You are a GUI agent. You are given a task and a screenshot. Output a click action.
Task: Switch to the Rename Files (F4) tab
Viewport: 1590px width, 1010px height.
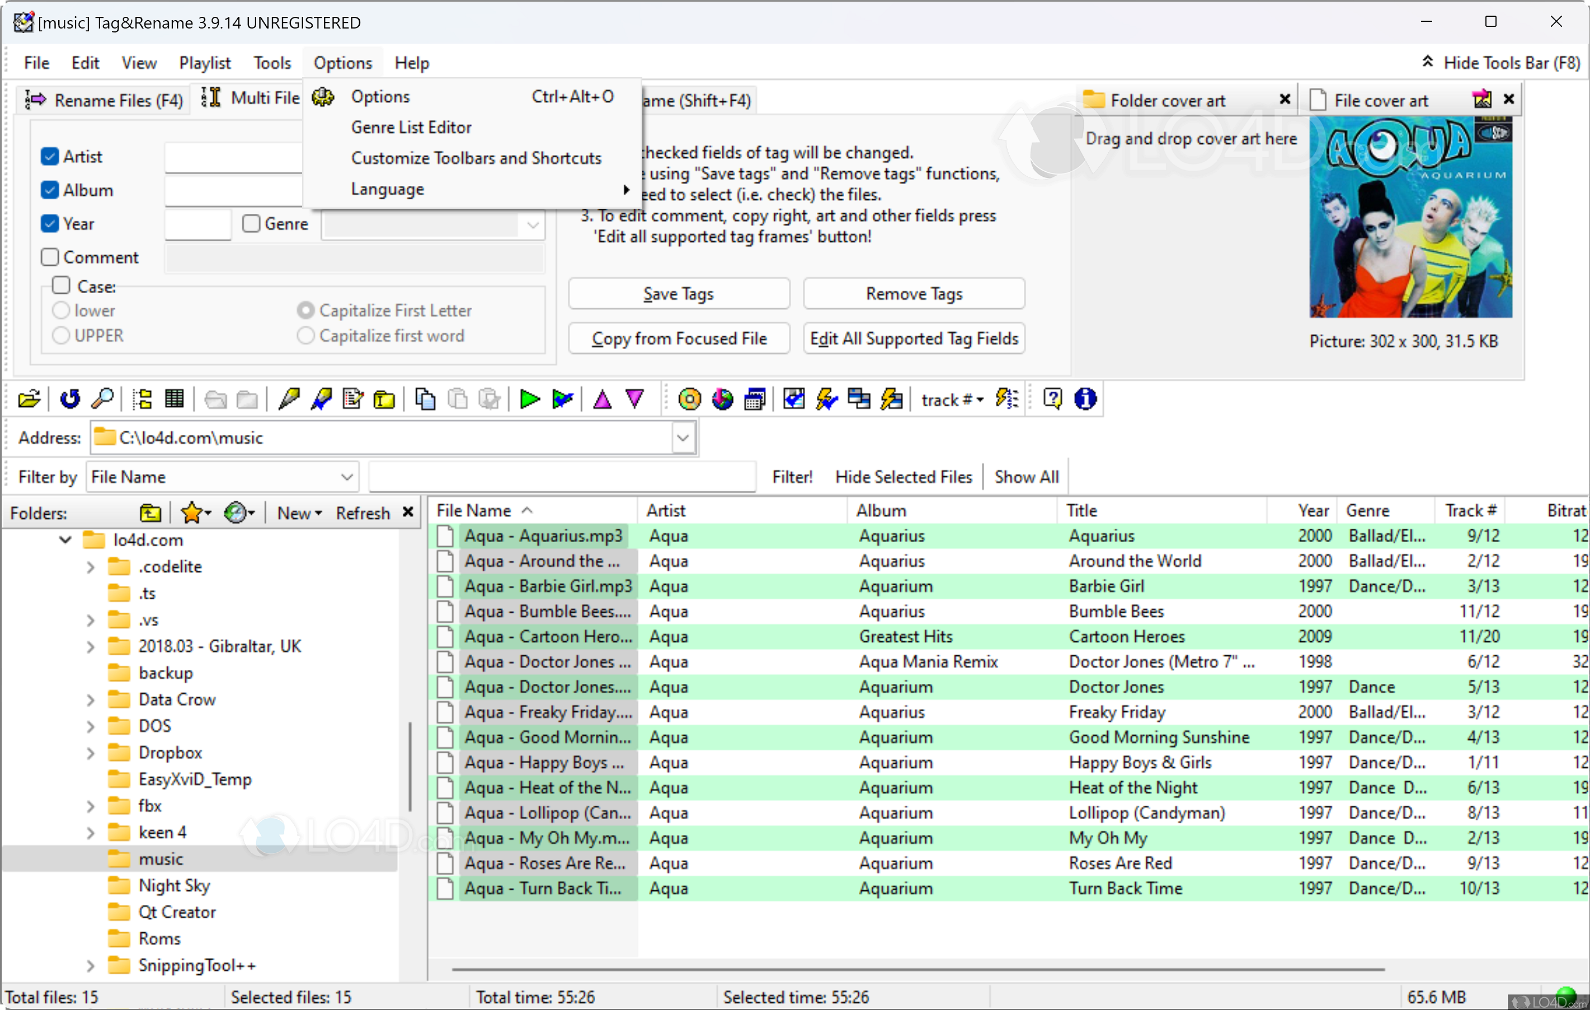[119, 100]
